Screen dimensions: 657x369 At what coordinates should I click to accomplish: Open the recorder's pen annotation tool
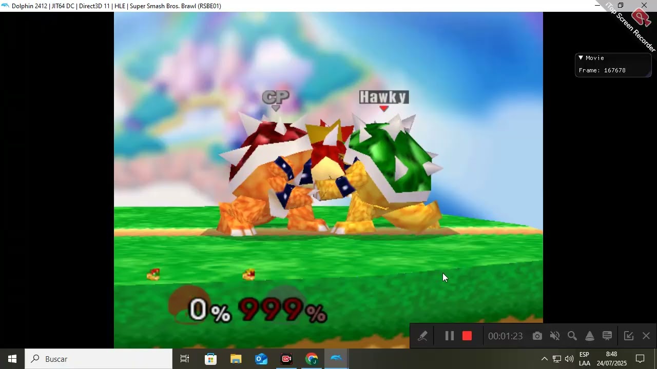(422, 336)
